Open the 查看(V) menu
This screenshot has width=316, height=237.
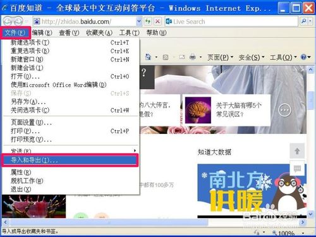coord(69,33)
